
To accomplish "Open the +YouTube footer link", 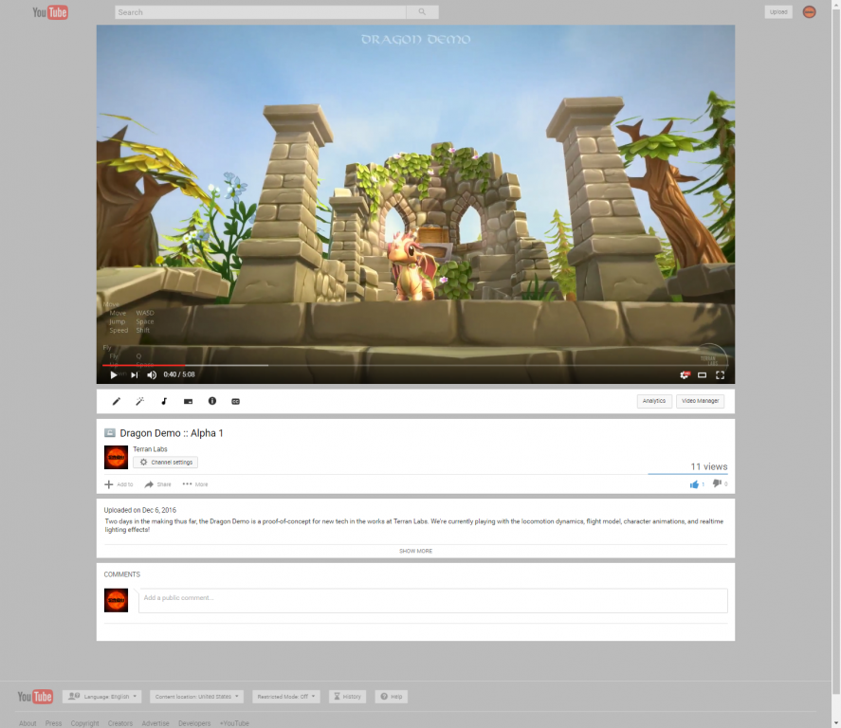I will pos(234,723).
